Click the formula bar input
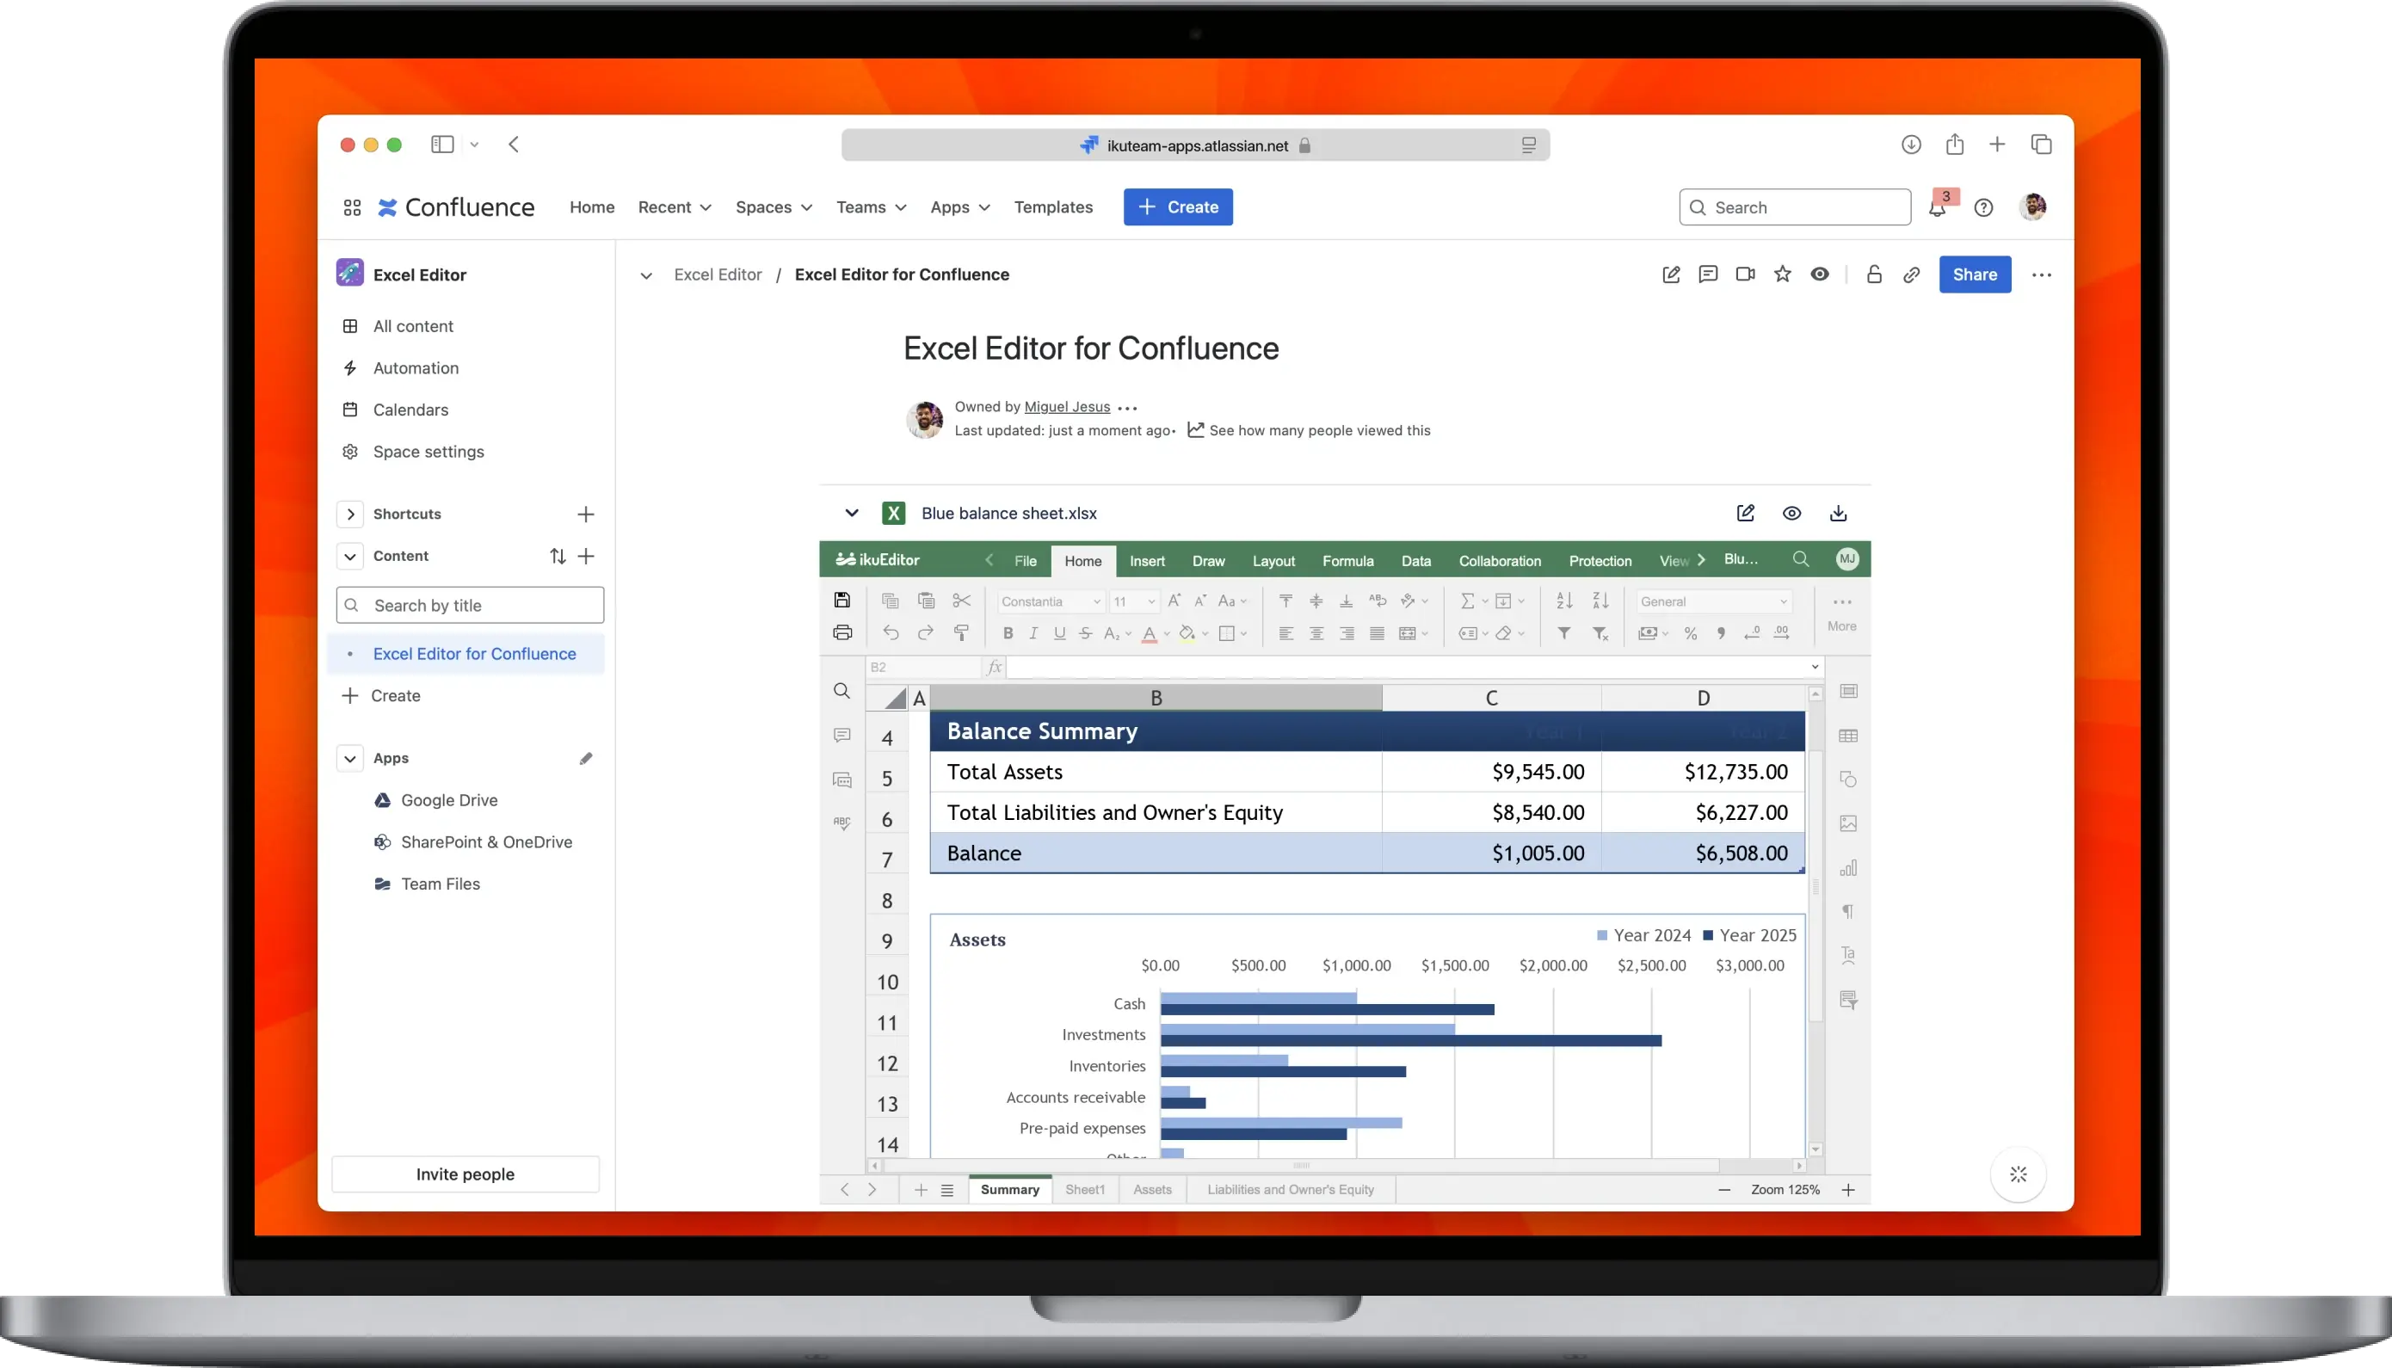The width and height of the screenshot is (2392, 1368). pos(1405,667)
